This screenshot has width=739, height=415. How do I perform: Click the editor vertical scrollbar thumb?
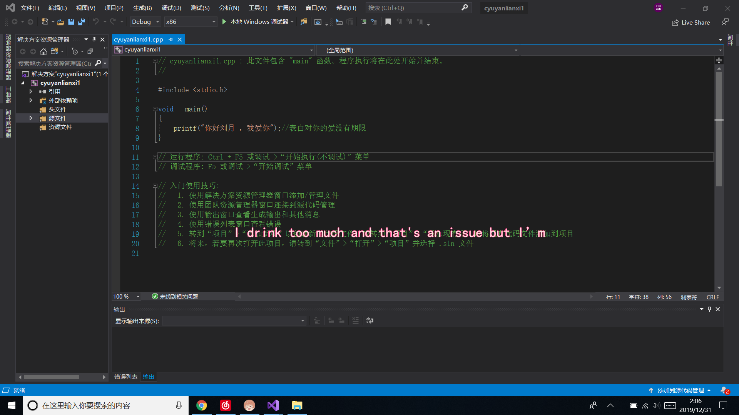click(x=719, y=129)
